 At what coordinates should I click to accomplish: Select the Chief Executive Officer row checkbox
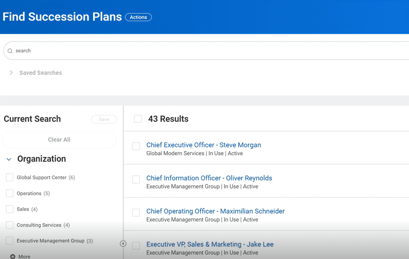(136, 146)
